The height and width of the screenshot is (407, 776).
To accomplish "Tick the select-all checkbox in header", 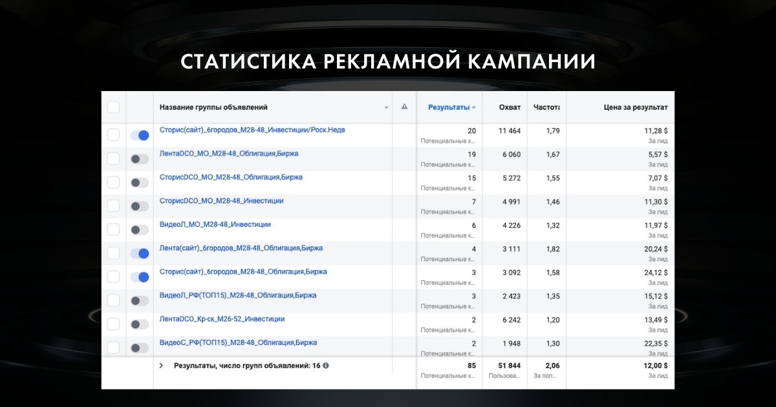I will [113, 107].
